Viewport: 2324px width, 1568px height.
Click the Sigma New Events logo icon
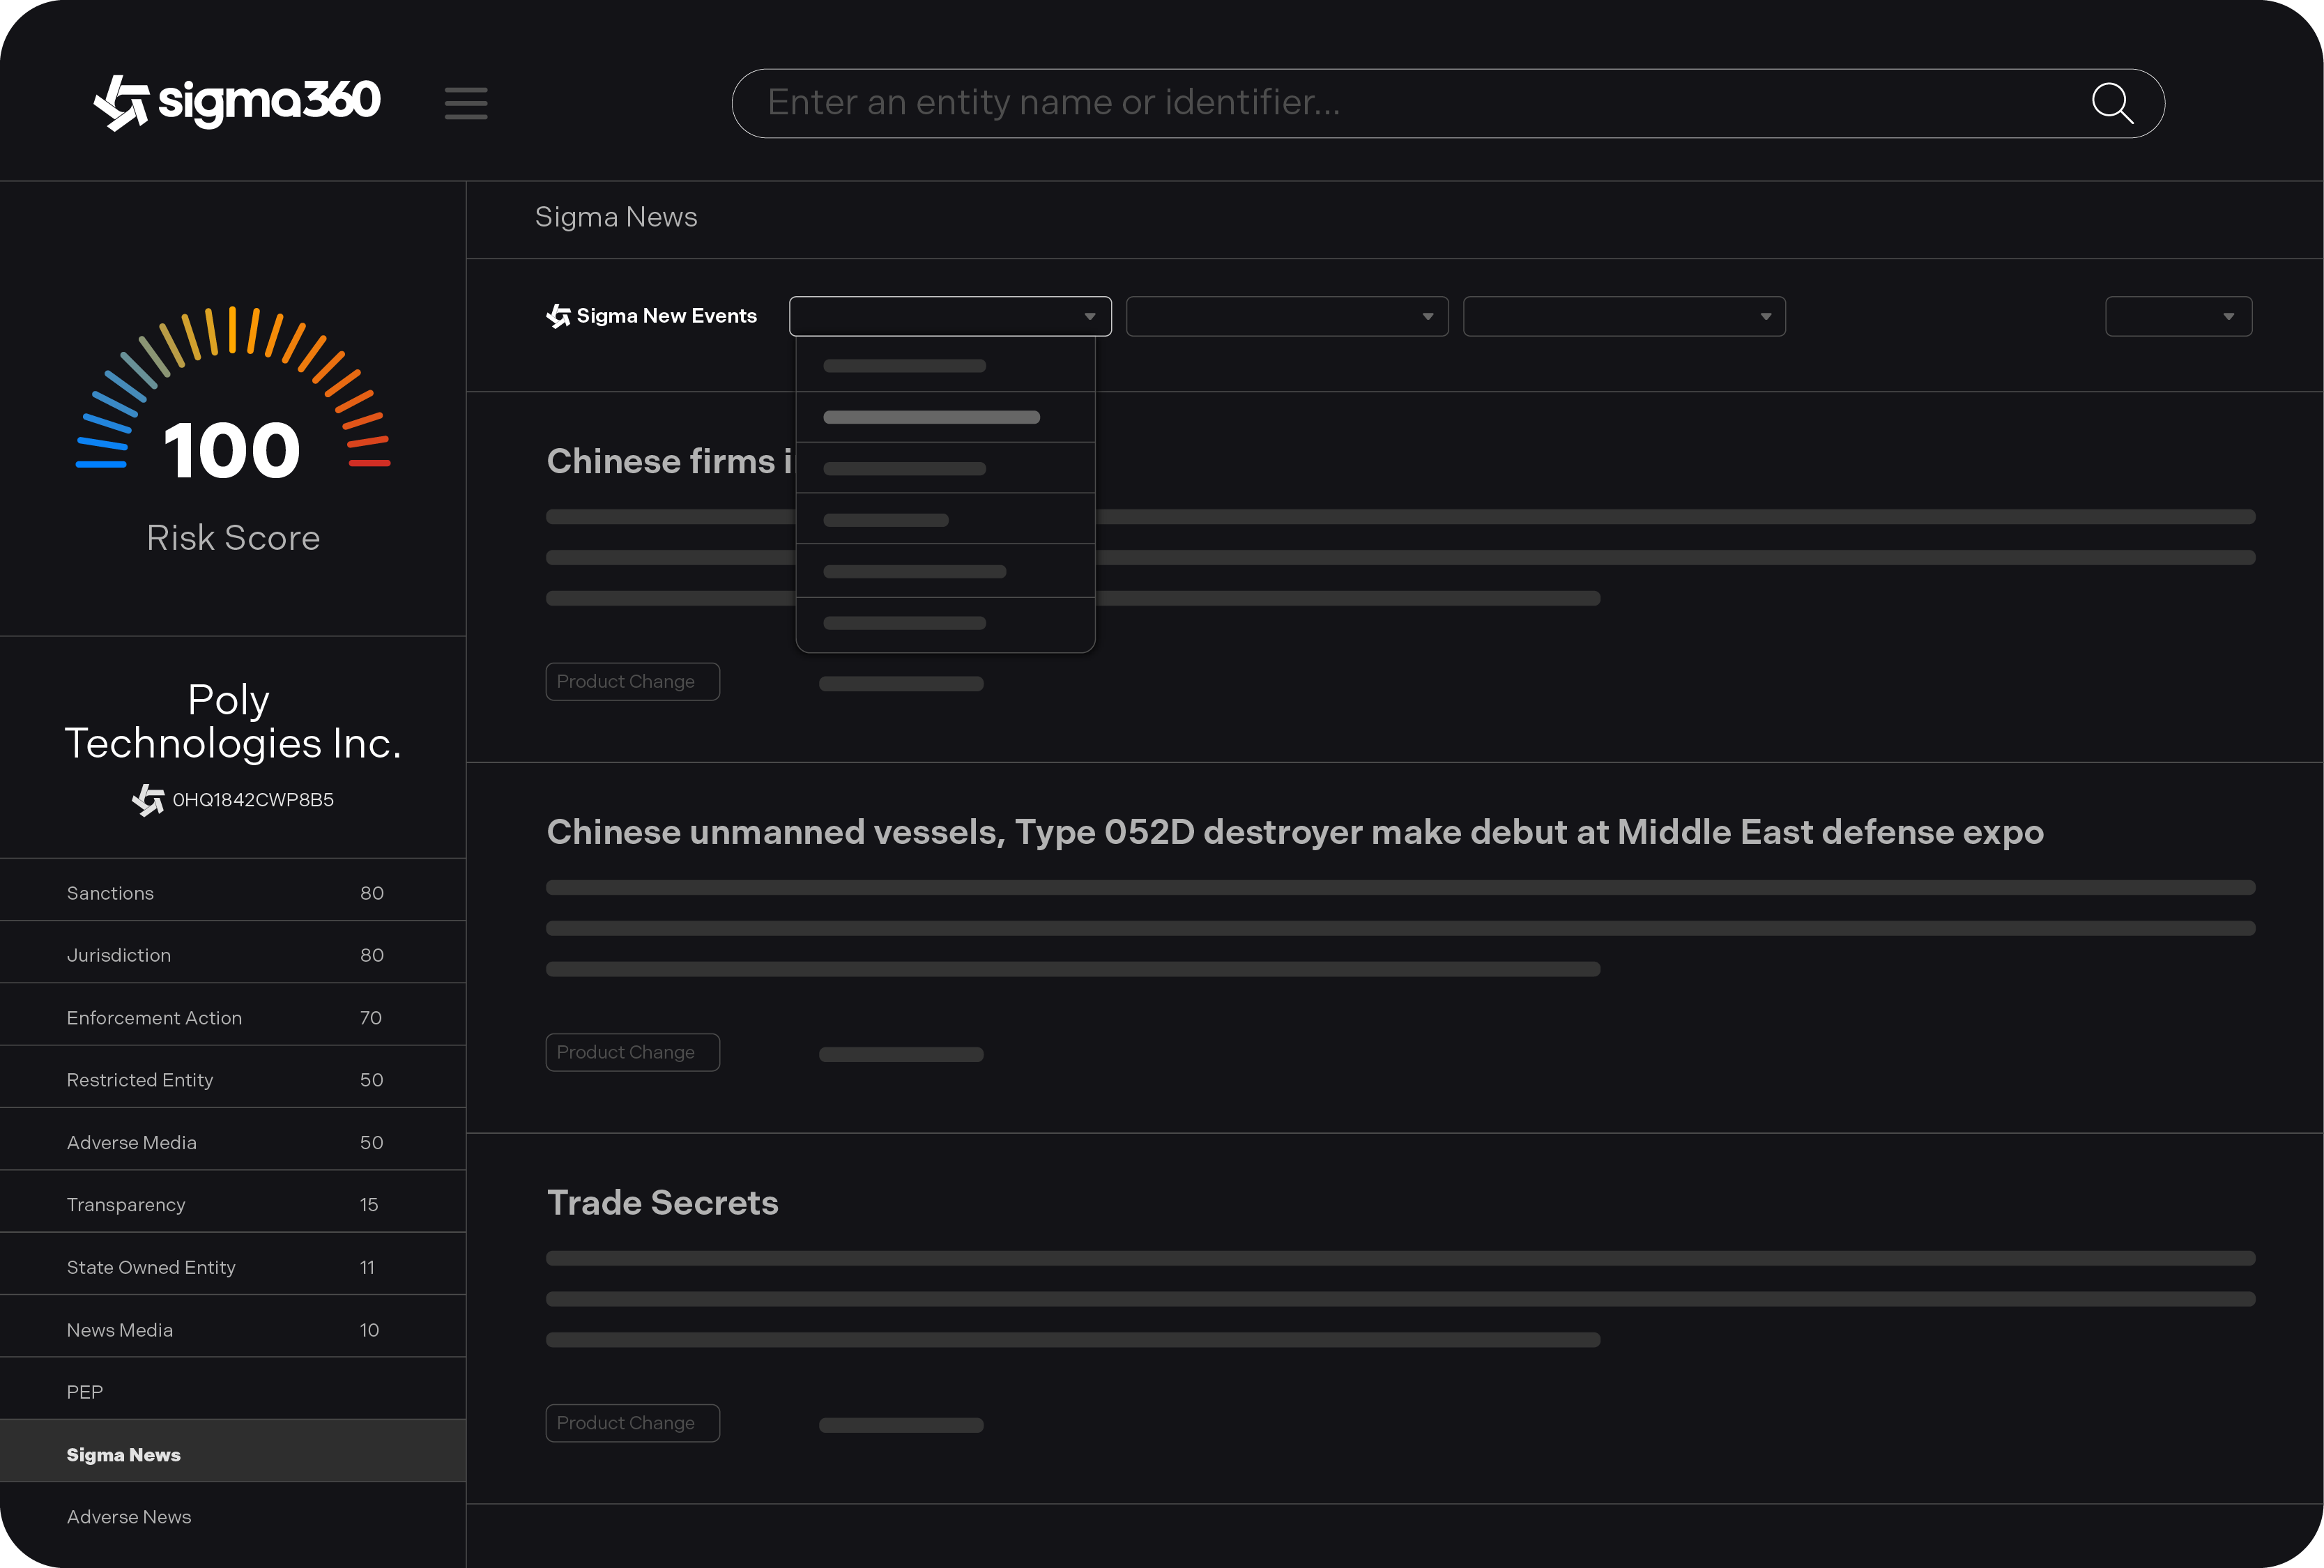coord(558,316)
